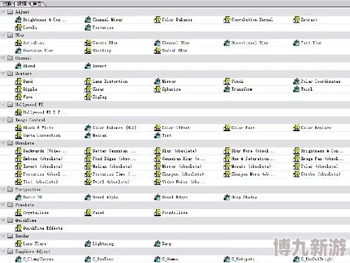Select the Gamma Correction effect icon
This screenshot has width=350, height=263.
pyautogui.click(x=18, y=135)
